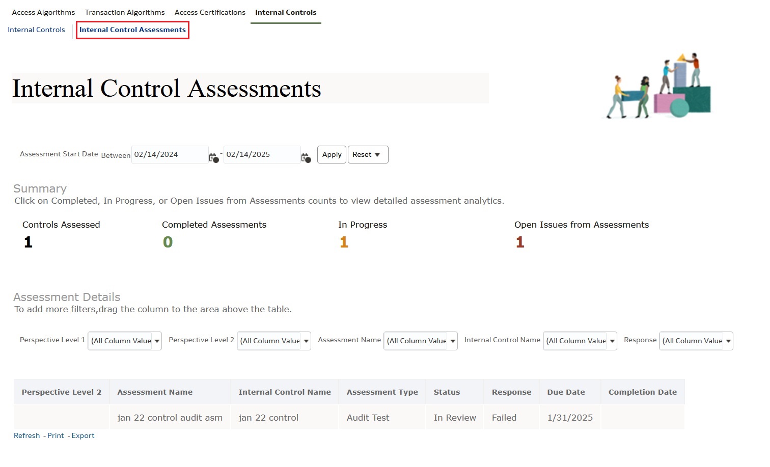Click the Perspective Level 2 column header
Screen dimensions: 770x467
62,392
